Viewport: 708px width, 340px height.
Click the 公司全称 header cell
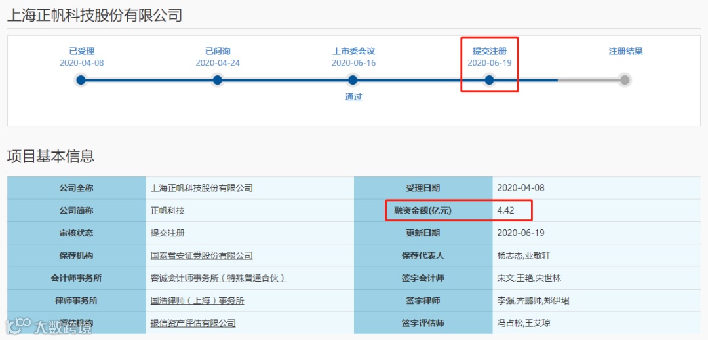coord(76,188)
